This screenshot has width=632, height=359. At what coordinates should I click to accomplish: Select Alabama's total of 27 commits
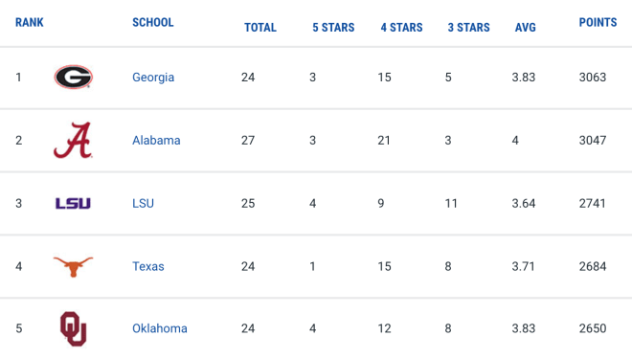(x=248, y=140)
